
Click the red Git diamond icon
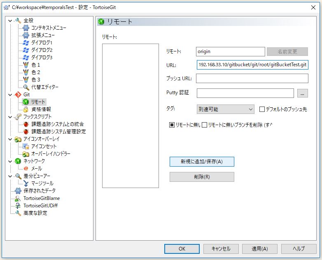(x=18, y=95)
